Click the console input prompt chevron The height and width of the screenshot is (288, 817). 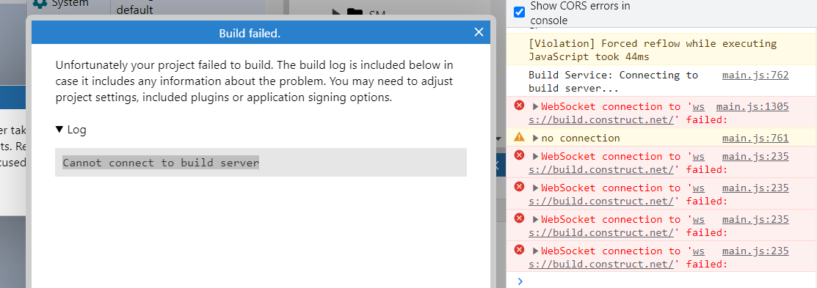tap(520, 281)
